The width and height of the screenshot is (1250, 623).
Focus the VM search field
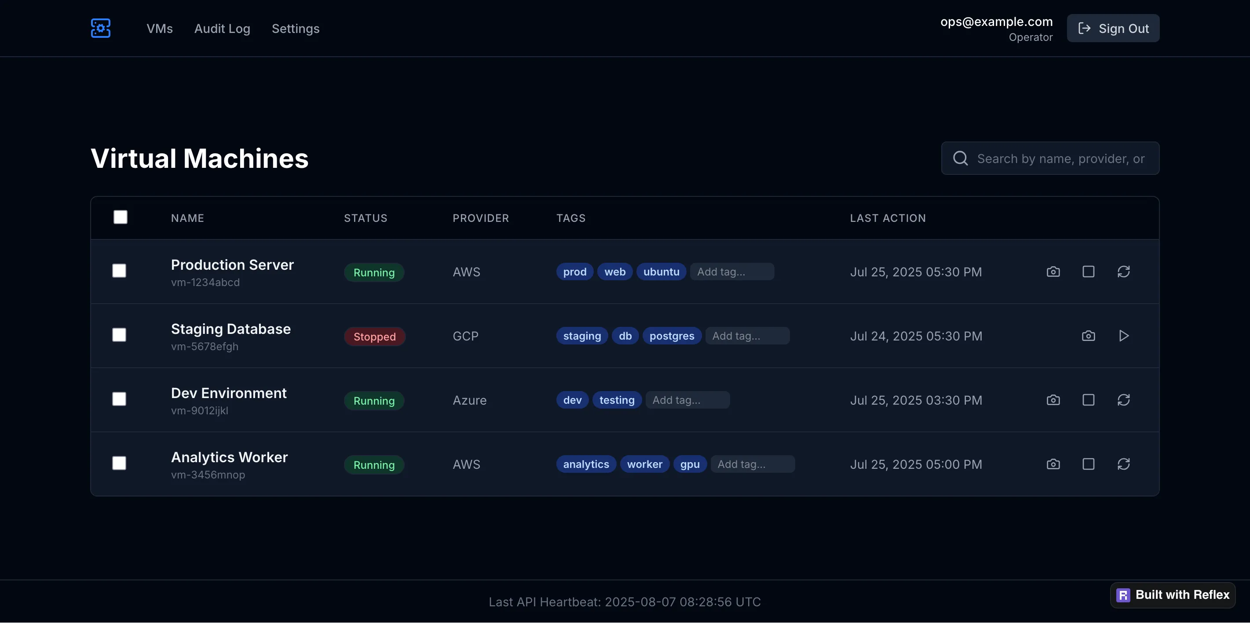pos(1060,159)
